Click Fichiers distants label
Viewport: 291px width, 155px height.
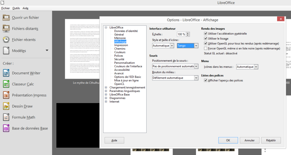tap(25, 29)
